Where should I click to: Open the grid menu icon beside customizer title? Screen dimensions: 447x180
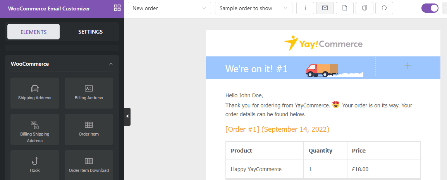point(117,8)
